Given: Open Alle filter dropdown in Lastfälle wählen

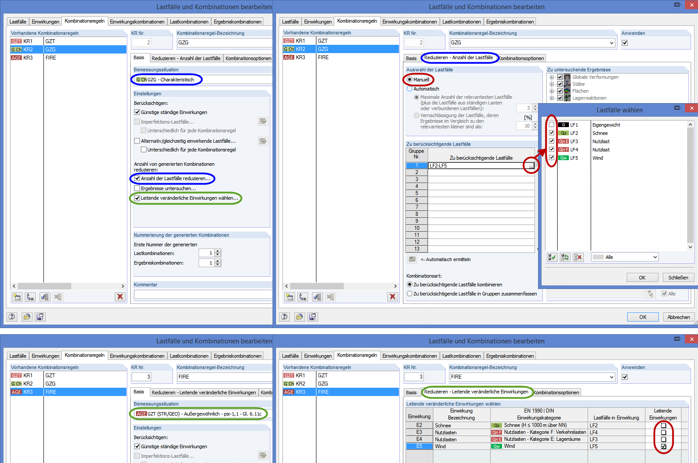Looking at the screenshot, I should point(655,257).
